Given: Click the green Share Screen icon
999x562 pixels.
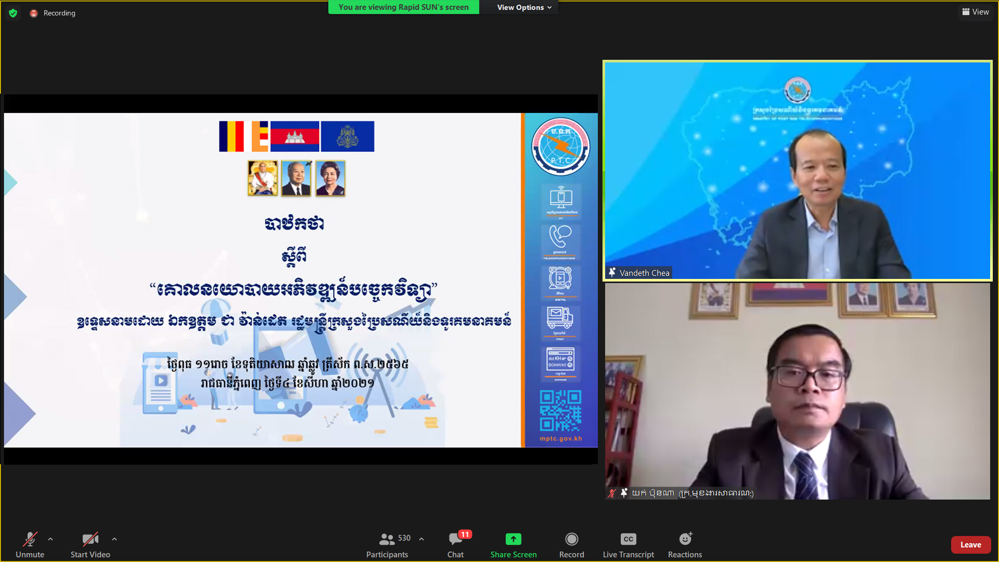Looking at the screenshot, I should pyautogui.click(x=513, y=539).
